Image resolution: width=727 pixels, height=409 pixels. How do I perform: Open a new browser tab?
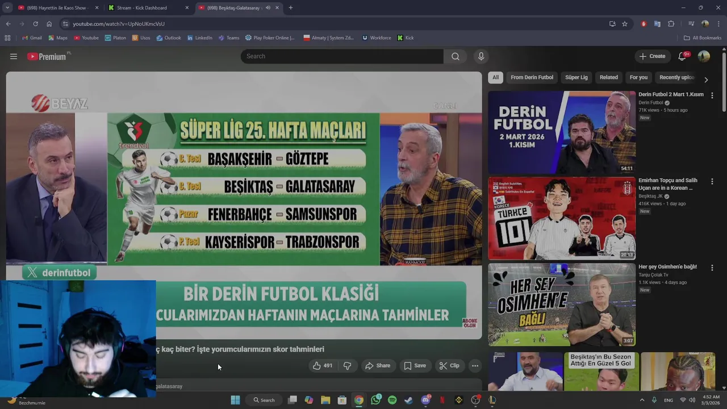291,8
